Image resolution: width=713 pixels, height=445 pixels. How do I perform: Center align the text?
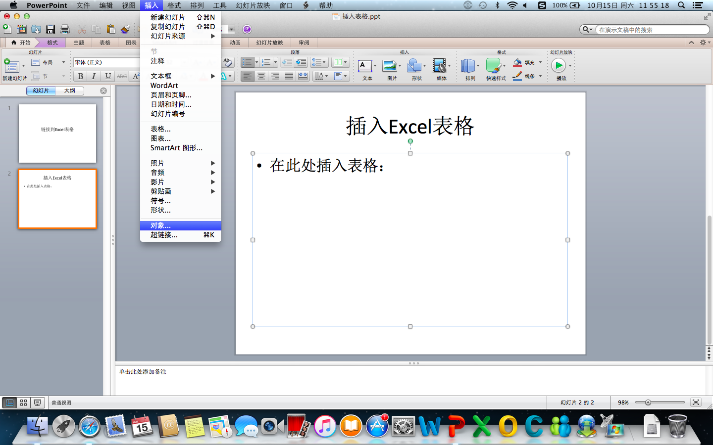261,76
